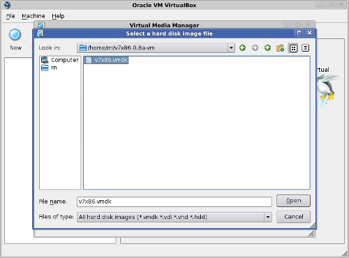This screenshot has width=349, height=258.
Task: Open the Look in path dropdown
Action: tap(231, 48)
